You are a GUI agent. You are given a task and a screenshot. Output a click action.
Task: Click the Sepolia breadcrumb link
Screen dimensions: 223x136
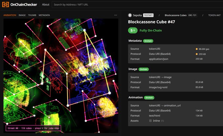[137, 15]
